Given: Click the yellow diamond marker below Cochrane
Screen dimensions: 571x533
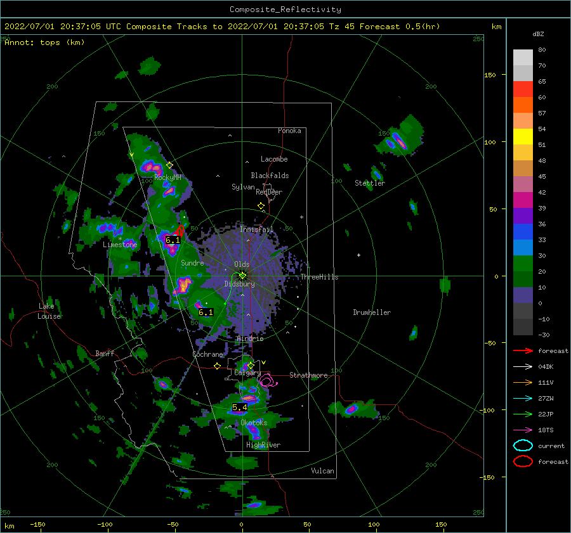Looking at the screenshot, I should coord(217,366).
